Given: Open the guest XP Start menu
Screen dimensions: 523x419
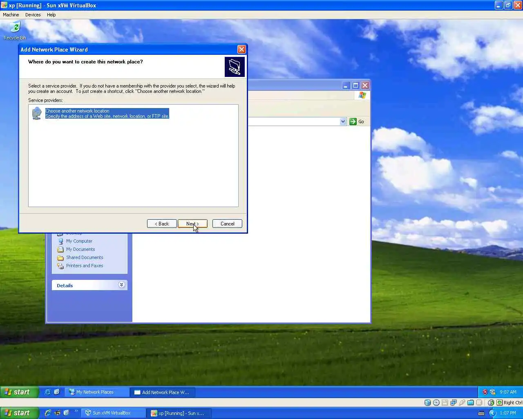Looking at the screenshot, I should [x=19, y=392].
